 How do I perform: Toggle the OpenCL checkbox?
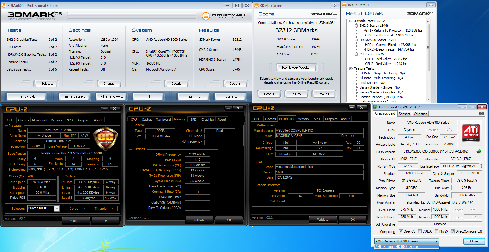pos(401,231)
